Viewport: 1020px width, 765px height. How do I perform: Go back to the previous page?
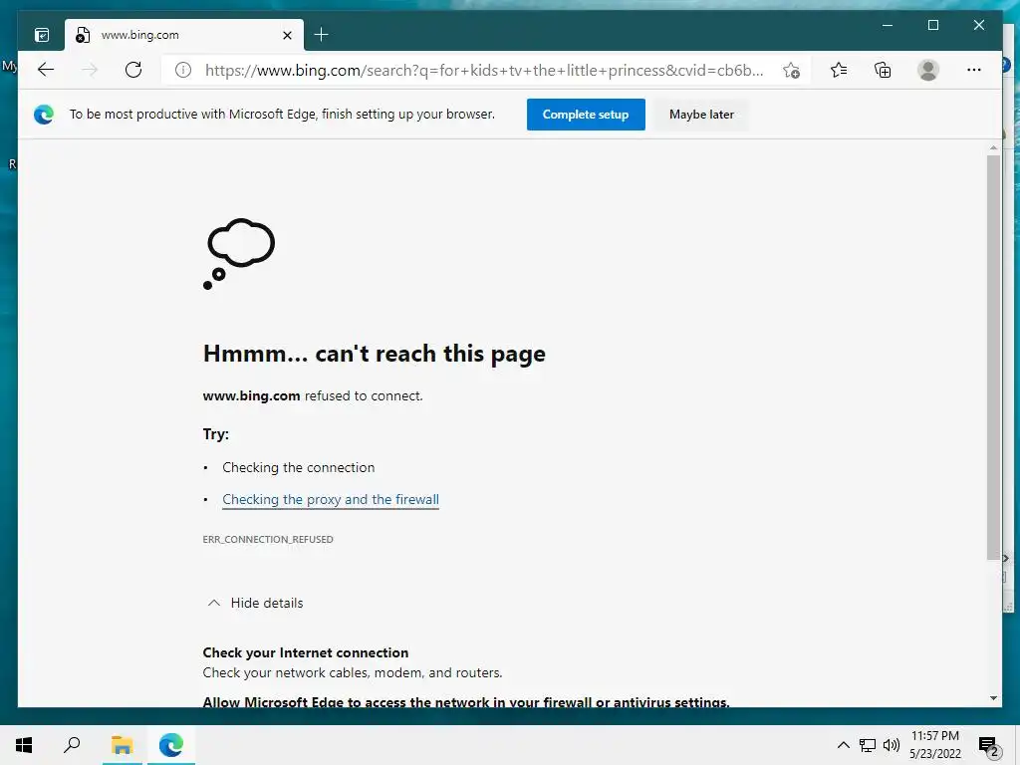46,70
